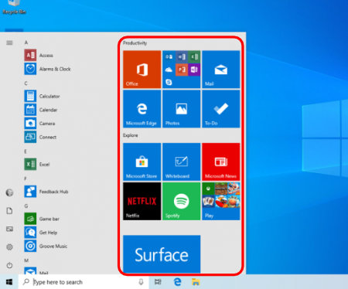Open Calendar from the app list

pyautogui.click(x=41, y=110)
